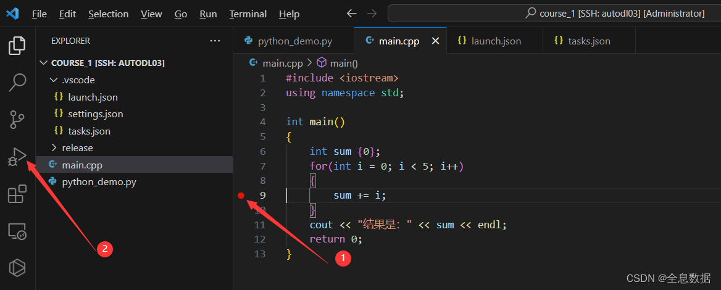The height and width of the screenshot is (290, 721).
Task: Open settings.json in the Explorer tree
Action: (x=135, y=114)
